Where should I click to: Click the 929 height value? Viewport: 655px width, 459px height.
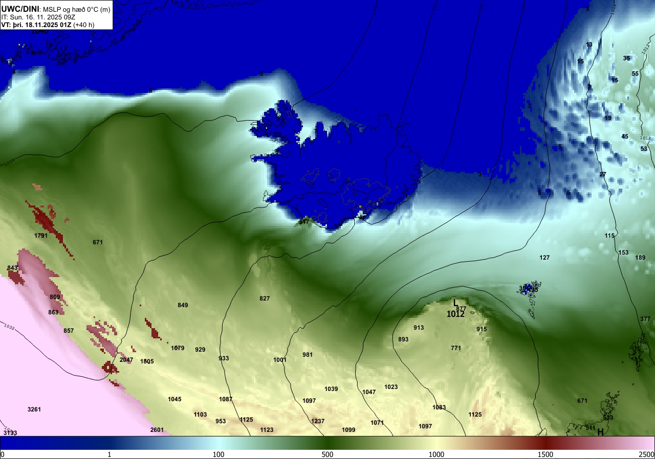click(x=200, y=350)
